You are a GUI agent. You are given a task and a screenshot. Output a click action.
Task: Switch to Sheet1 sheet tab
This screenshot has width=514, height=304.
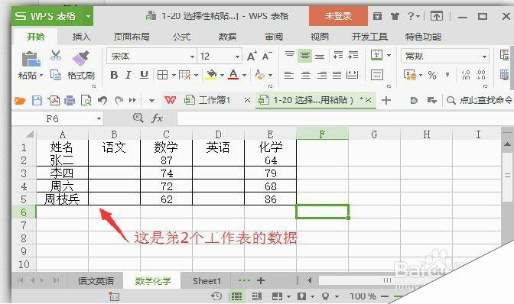[207, 281]
